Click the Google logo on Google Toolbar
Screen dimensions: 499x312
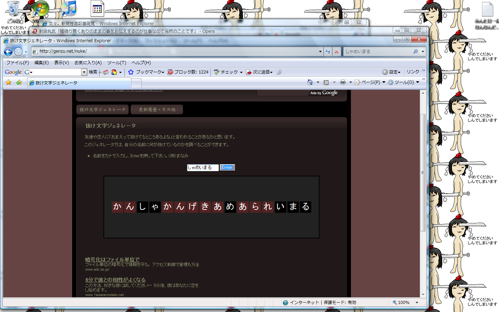click(13, 72)
